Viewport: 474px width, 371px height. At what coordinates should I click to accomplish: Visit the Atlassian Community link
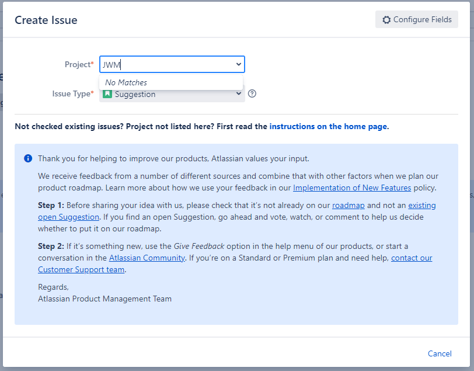pyautogui.click(x=147, y=258)
